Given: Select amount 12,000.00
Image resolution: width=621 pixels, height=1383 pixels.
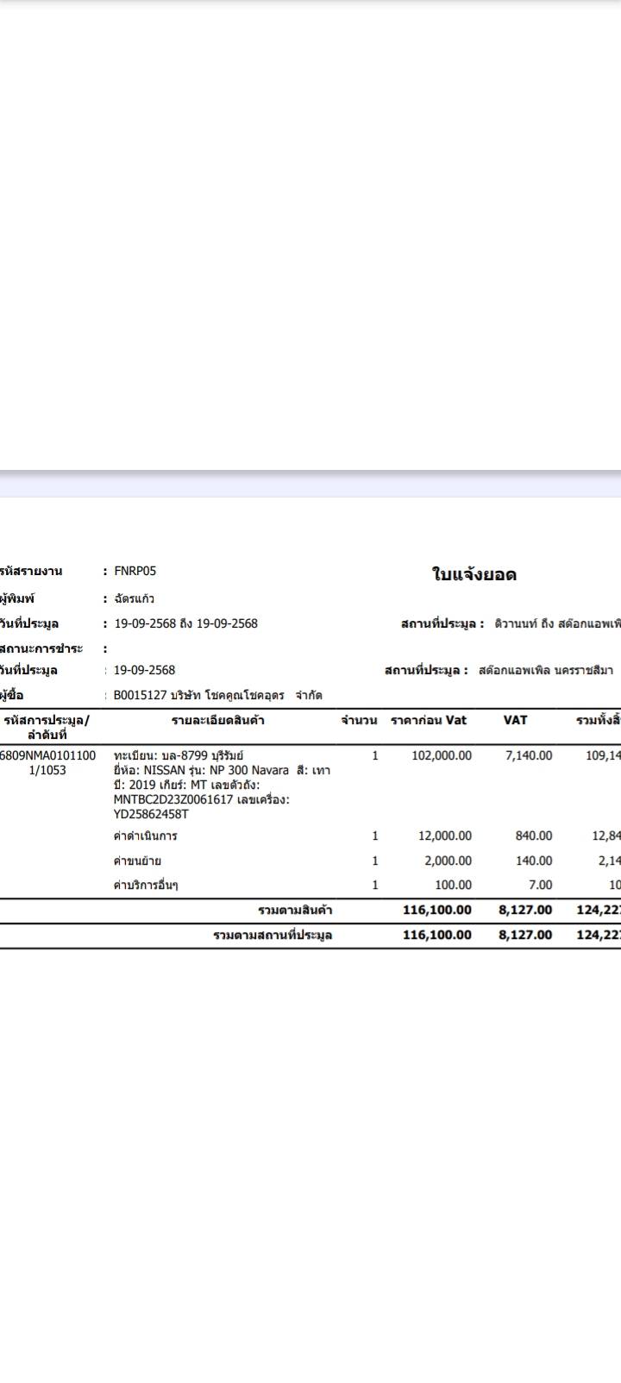Looking at the screenshot, I should pos(445,835).
